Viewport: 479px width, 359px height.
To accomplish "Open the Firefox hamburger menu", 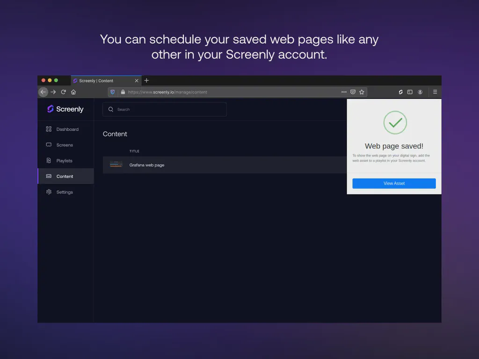I will [435, 92].
